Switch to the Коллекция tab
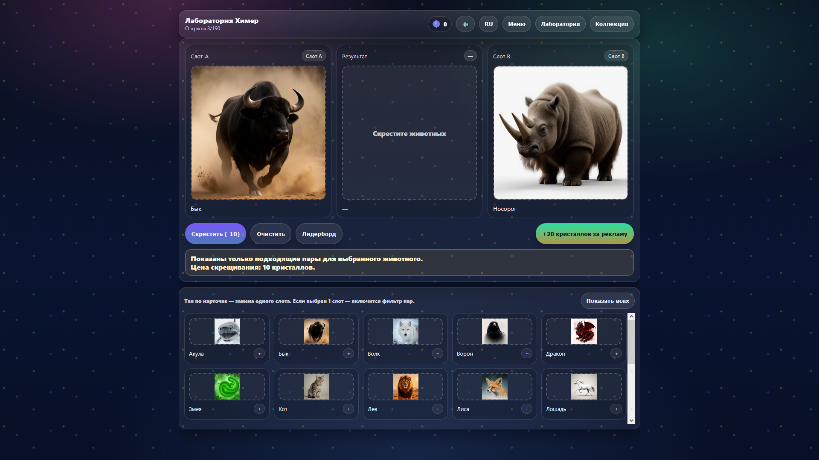Image resolution: width=819 pixels, height=460 pixels. click(x=612, y=24)
